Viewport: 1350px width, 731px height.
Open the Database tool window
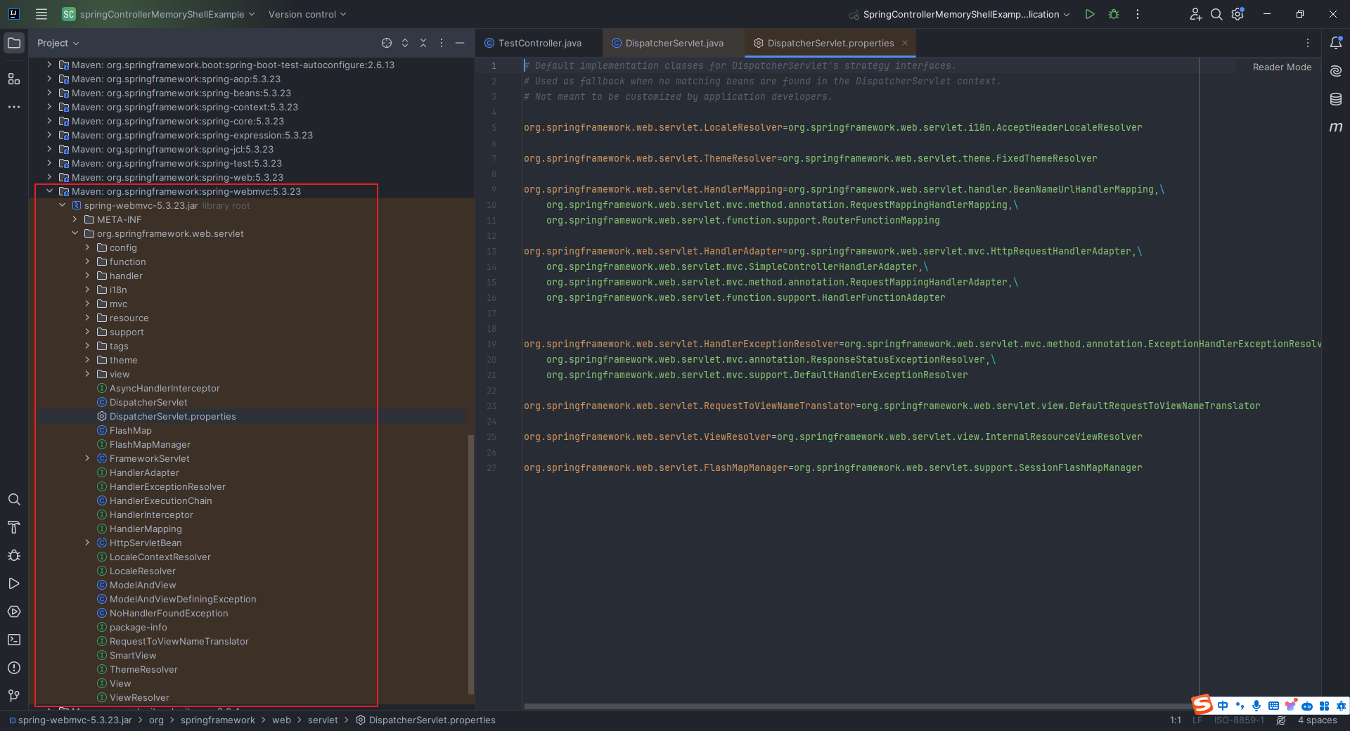pos(1336,99)
